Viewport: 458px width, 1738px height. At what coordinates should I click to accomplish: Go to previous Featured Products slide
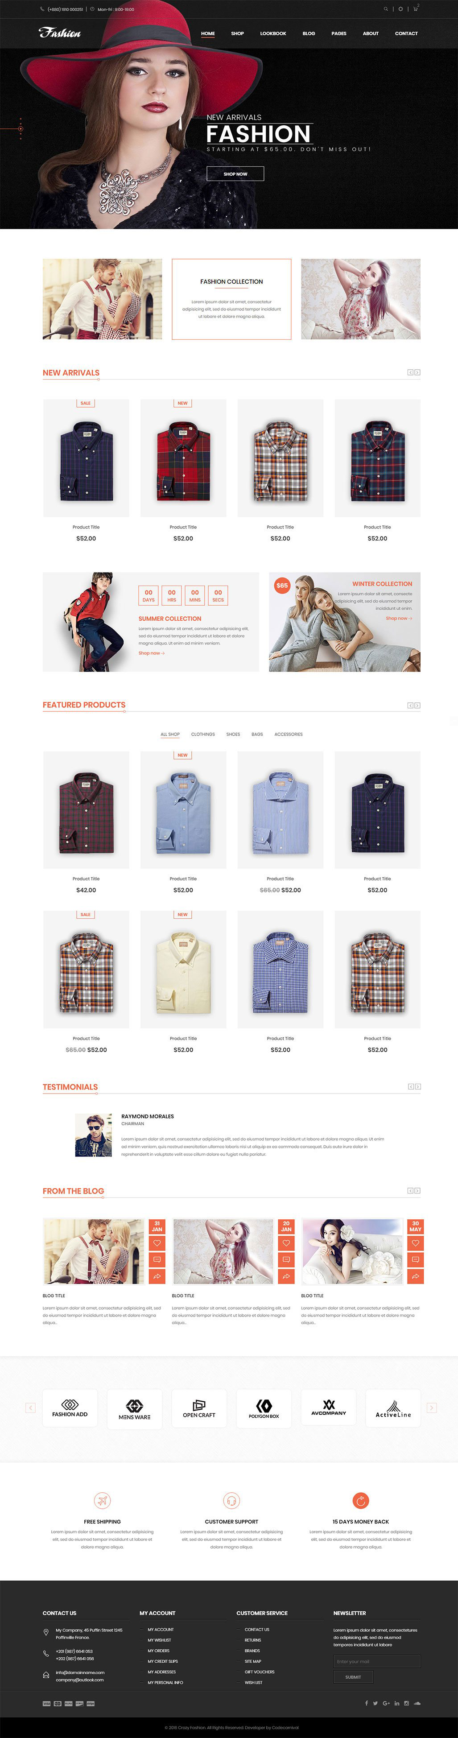pos(410,705)
